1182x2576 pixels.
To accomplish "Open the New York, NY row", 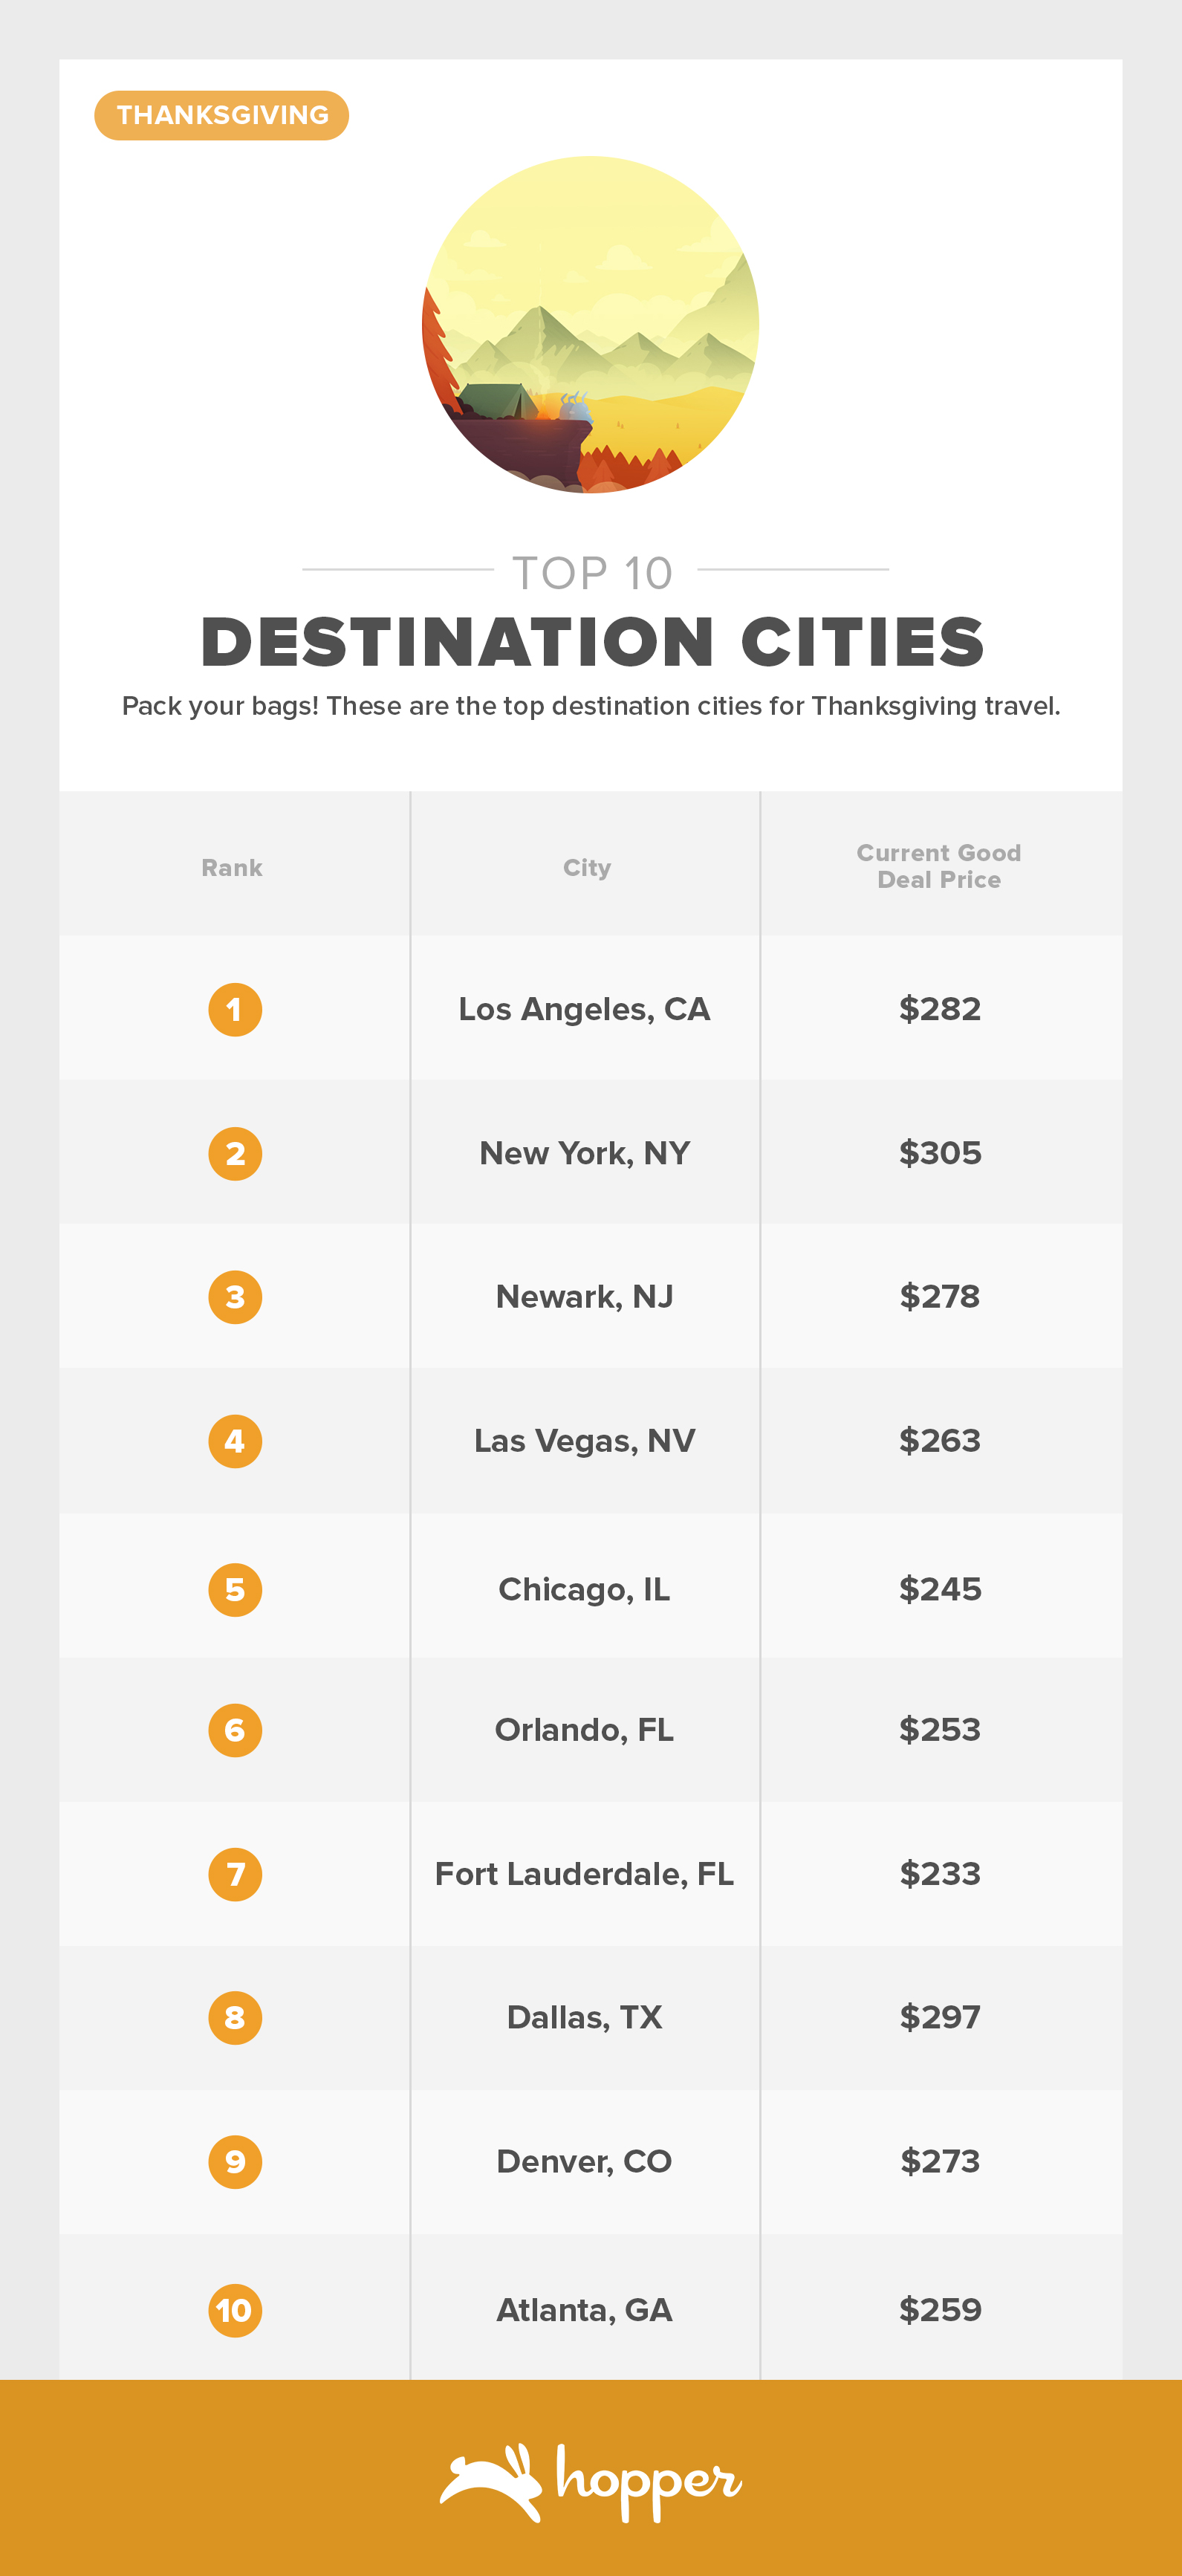I will pyautogui.click(x=584, y=1154).
